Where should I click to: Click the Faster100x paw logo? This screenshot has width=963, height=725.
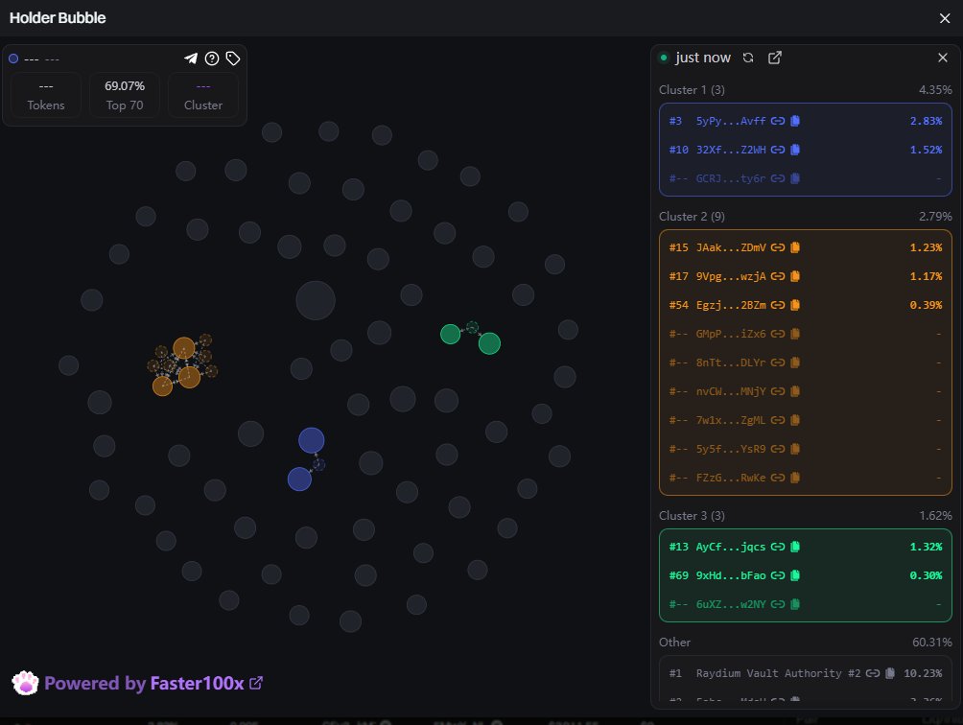25,683
